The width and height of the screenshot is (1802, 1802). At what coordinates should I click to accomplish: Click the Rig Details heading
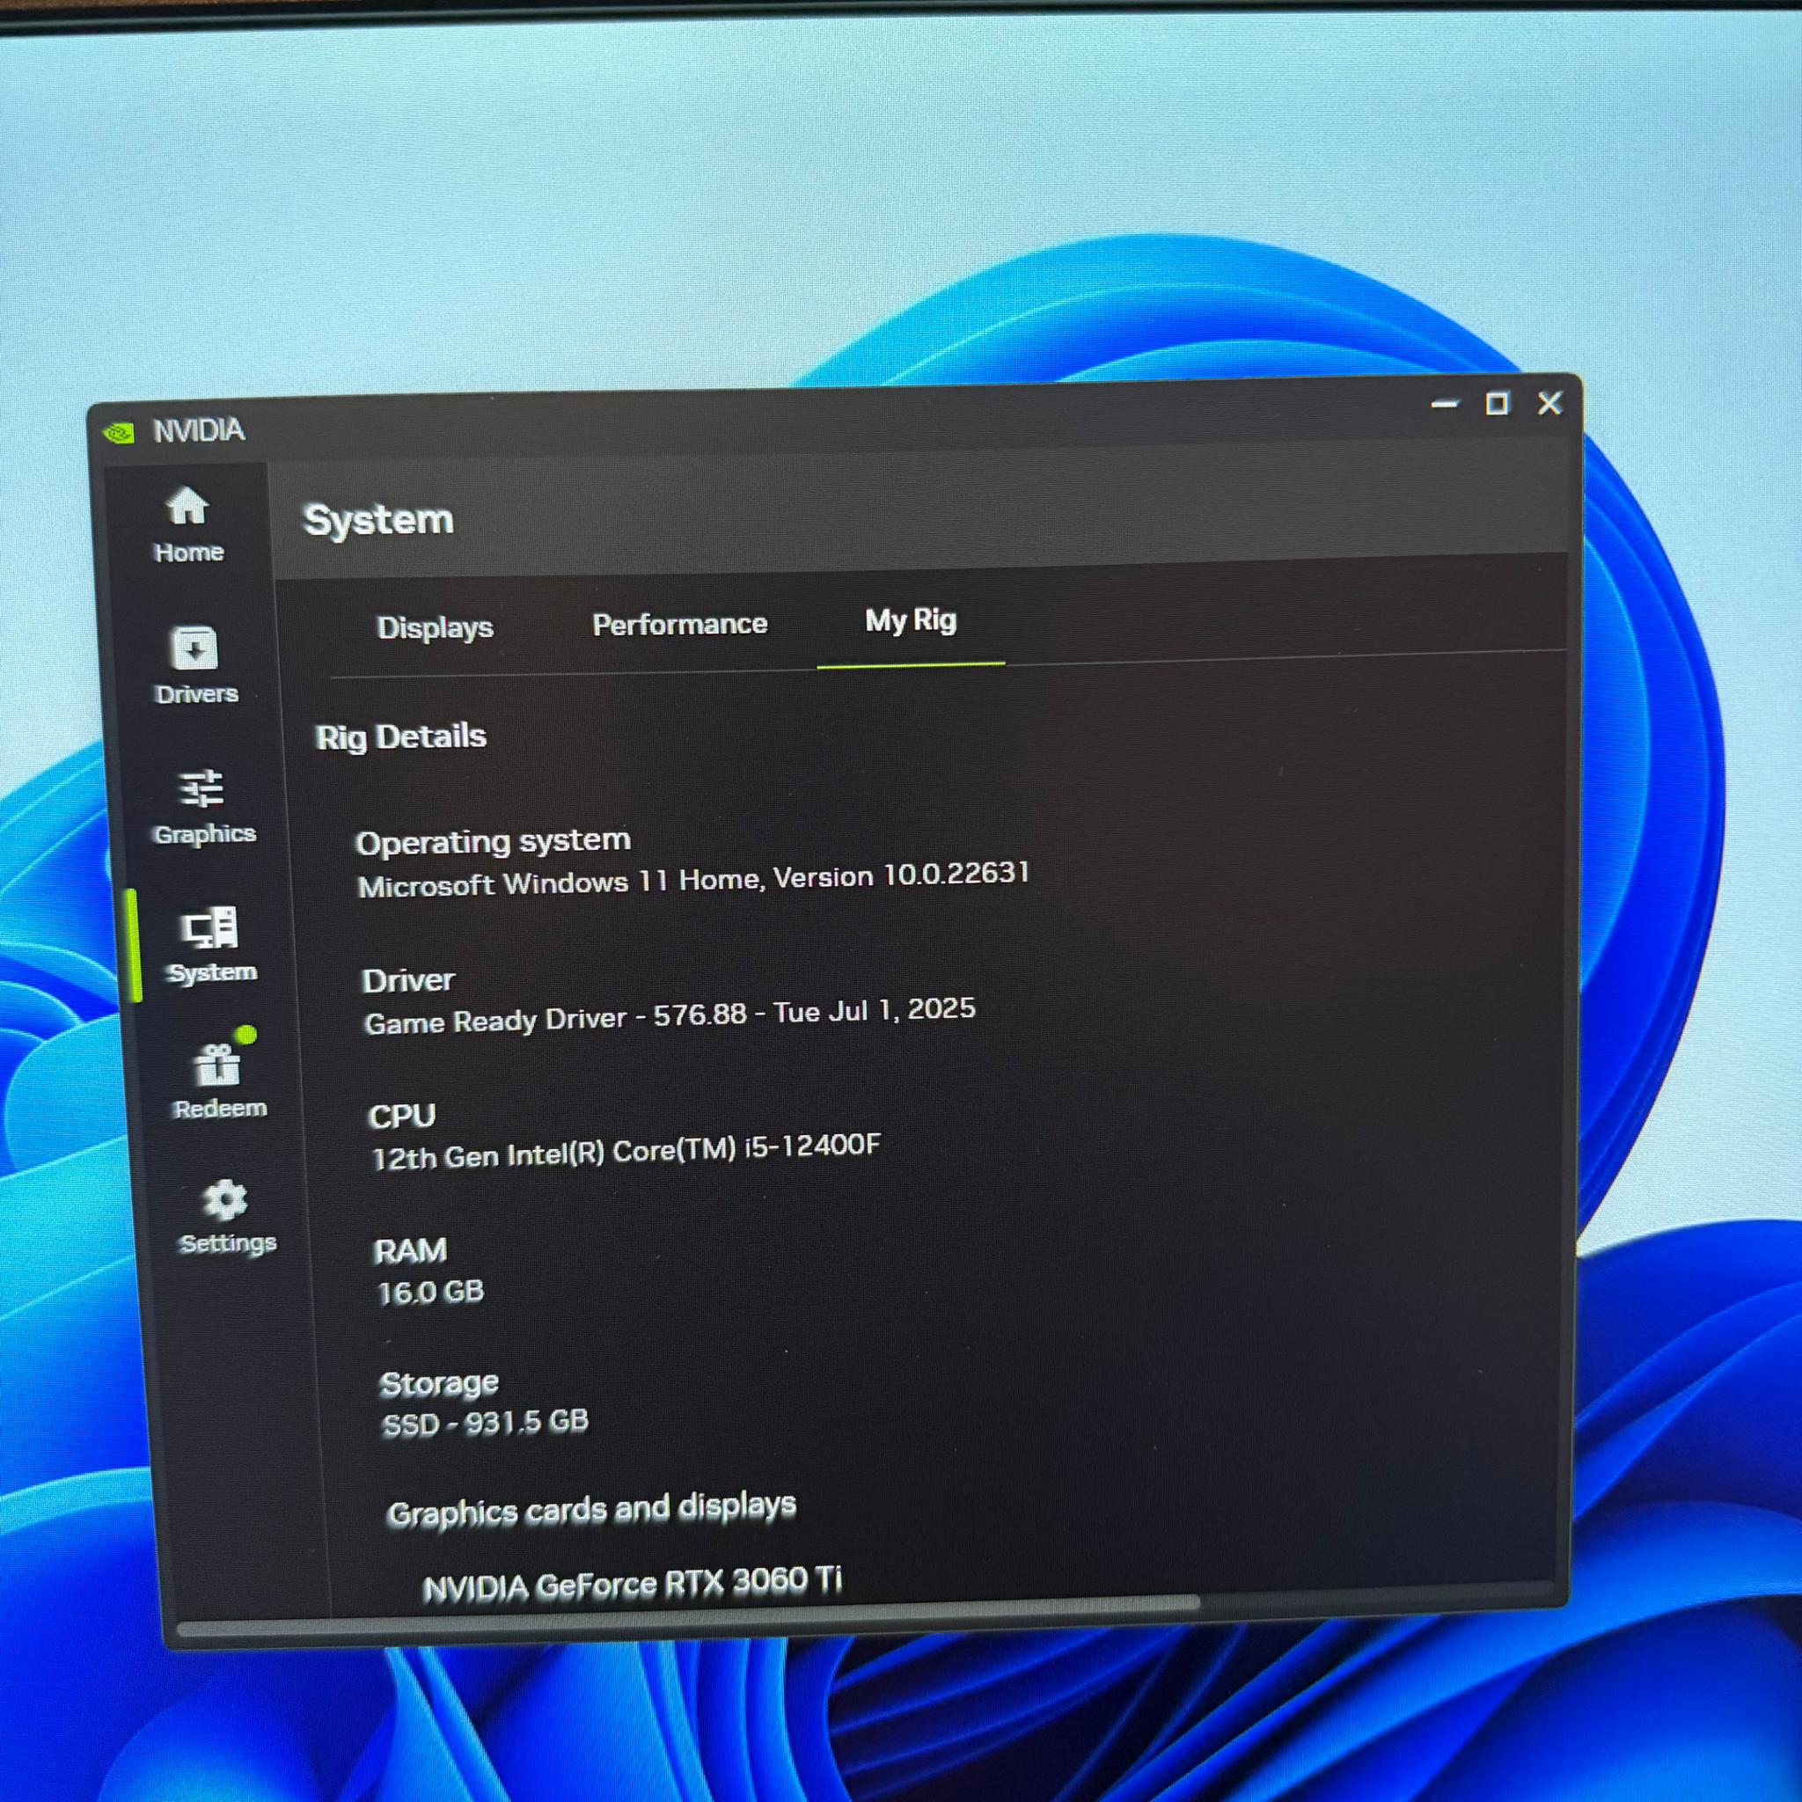401,736
